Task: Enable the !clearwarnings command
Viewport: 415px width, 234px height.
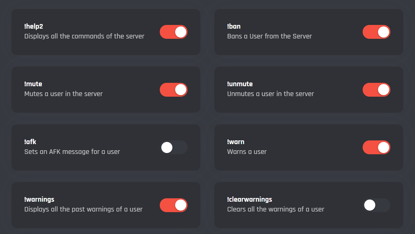Action: click(376, 205)
